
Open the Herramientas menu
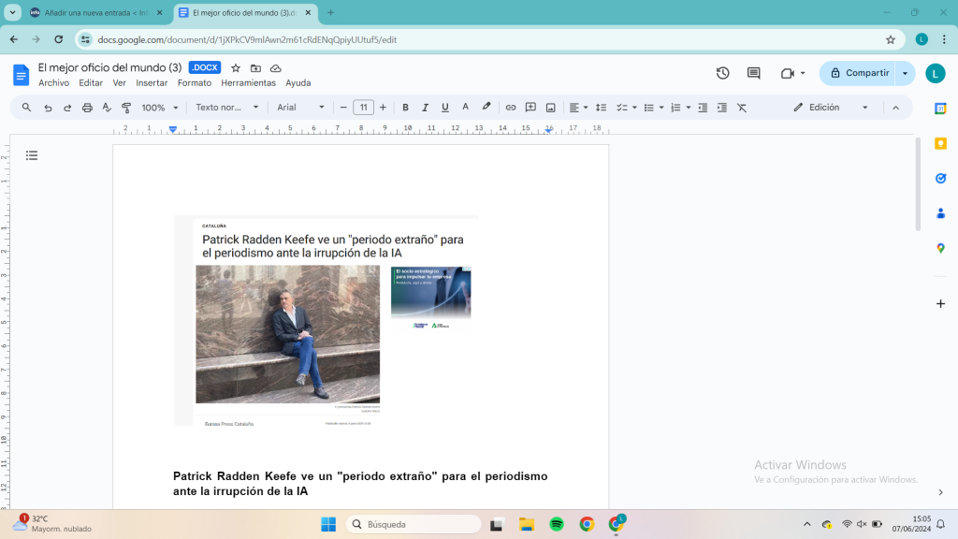click(x=248, y=83)
